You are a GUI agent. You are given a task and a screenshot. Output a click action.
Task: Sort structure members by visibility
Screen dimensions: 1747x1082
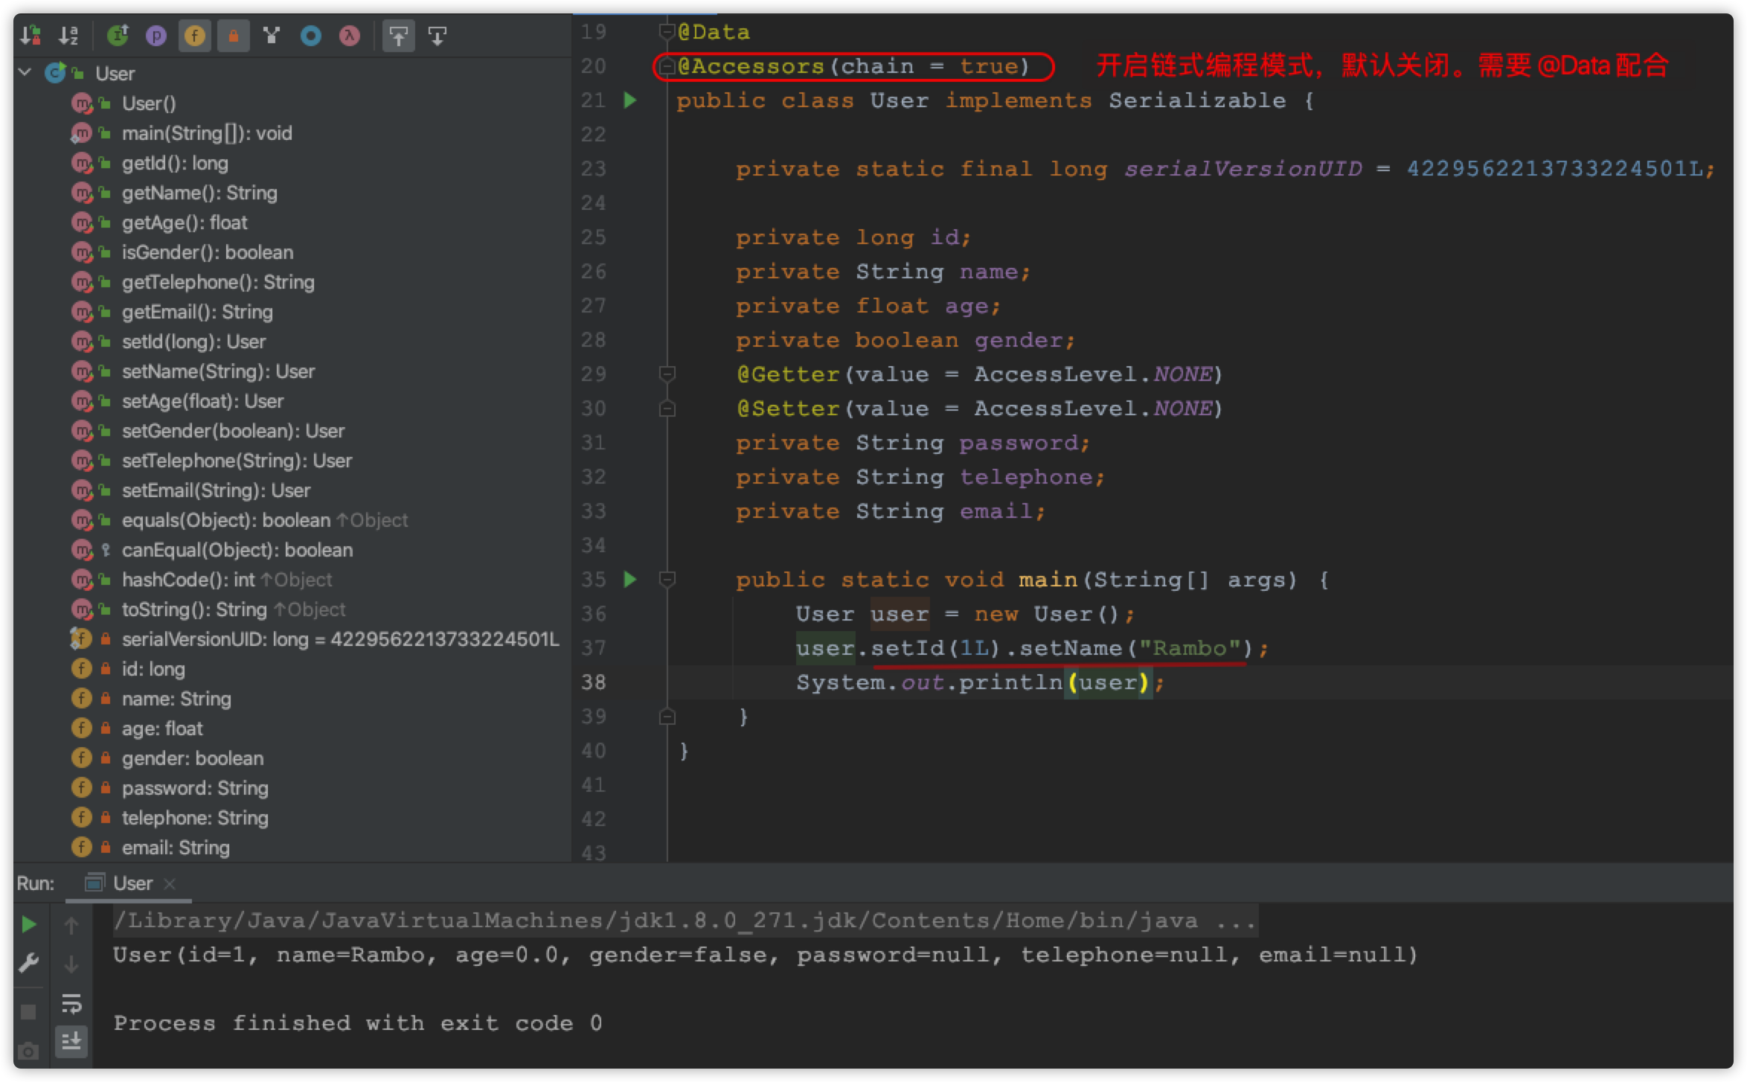pyautogui.click(x=31, y=35)
